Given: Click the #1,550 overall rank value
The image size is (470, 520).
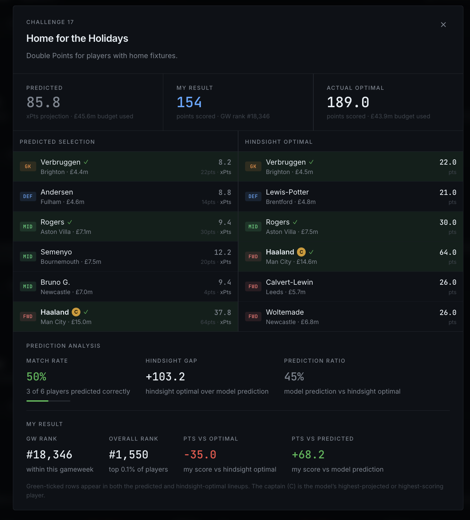Looking at the screenshot, I should (x=129, y=455).
